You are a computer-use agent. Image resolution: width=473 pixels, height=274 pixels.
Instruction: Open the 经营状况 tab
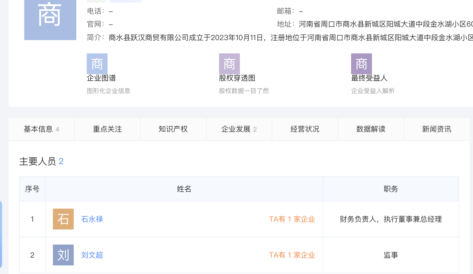(305, 129)
